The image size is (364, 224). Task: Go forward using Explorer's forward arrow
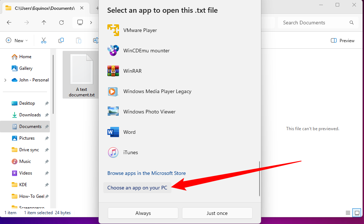point(27,23)
